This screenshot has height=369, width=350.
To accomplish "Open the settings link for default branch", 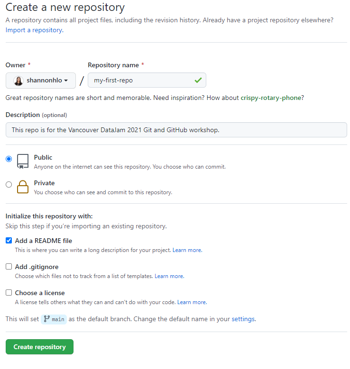I will coord(243,319).
